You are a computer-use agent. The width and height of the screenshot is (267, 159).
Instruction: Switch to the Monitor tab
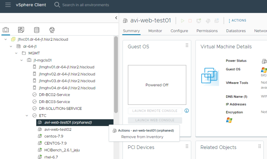click(155, 31)
